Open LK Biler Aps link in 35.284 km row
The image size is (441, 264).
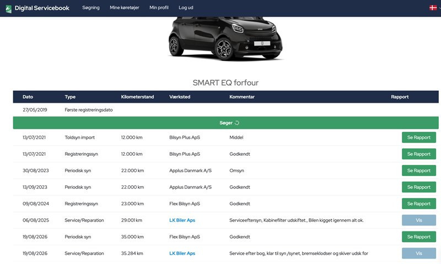click(182, 254)
